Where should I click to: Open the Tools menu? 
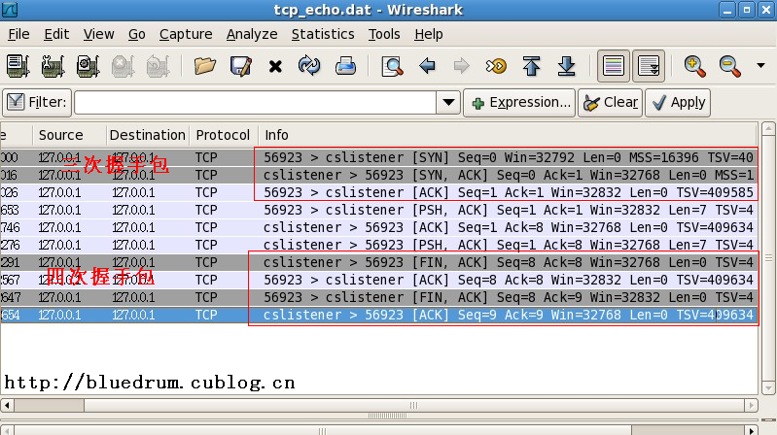click(384, 34)
